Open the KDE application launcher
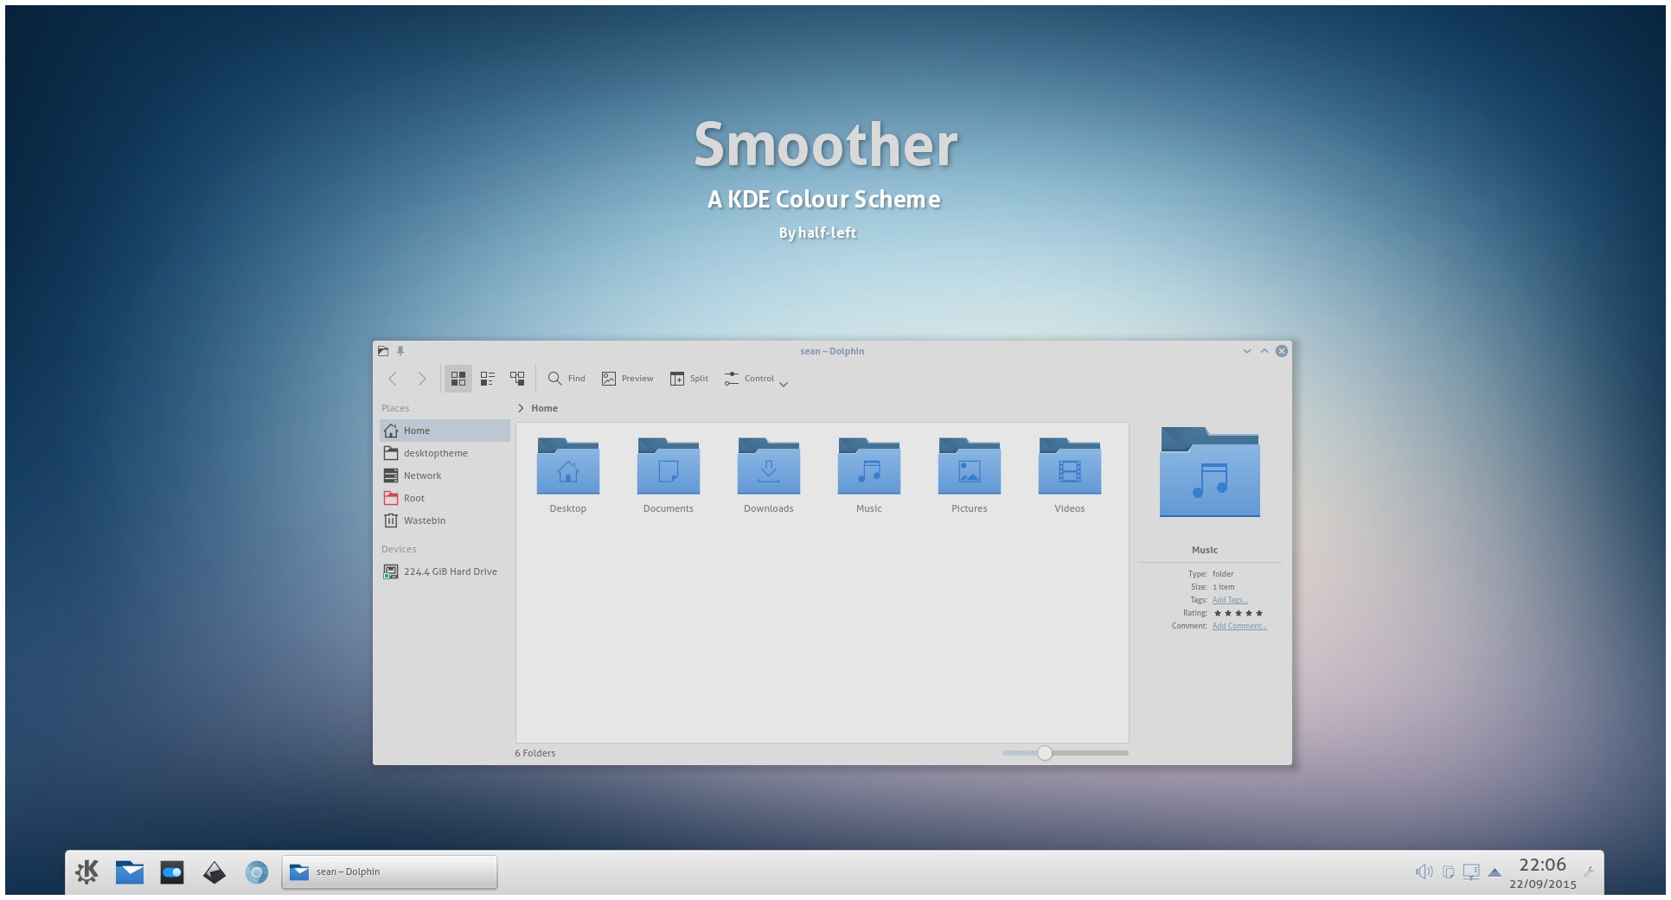Image resolution: width=1671 pixels, height=900 pixels. click(86, 871)
